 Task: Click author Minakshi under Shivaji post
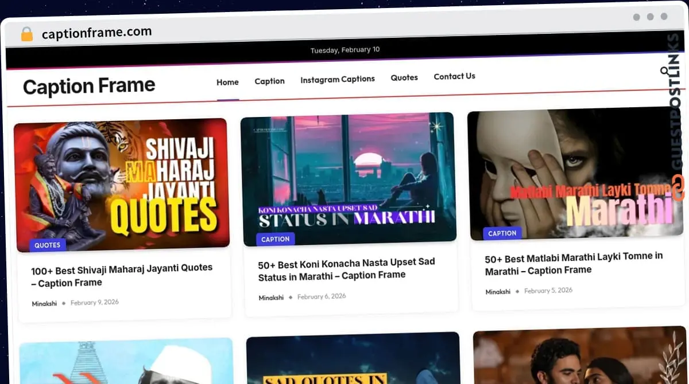[44, 303]
